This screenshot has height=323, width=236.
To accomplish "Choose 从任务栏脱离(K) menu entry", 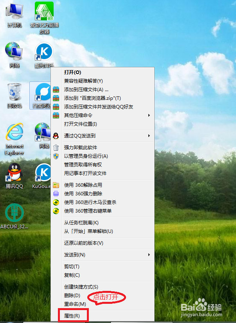I will tap(103, 223).
